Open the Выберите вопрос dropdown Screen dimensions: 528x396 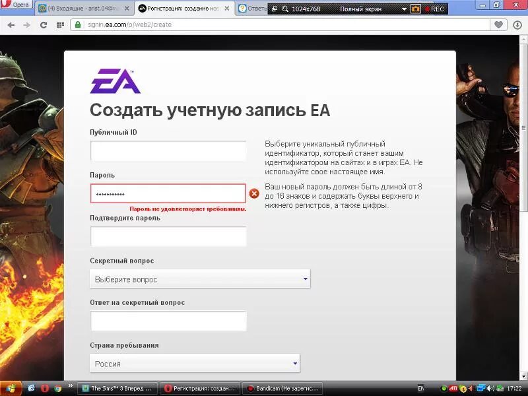click(x=200, y=279)
